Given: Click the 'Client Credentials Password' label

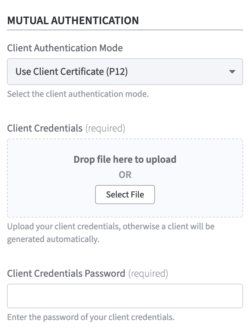Looking at the screenshot, I should coord(66,273).
